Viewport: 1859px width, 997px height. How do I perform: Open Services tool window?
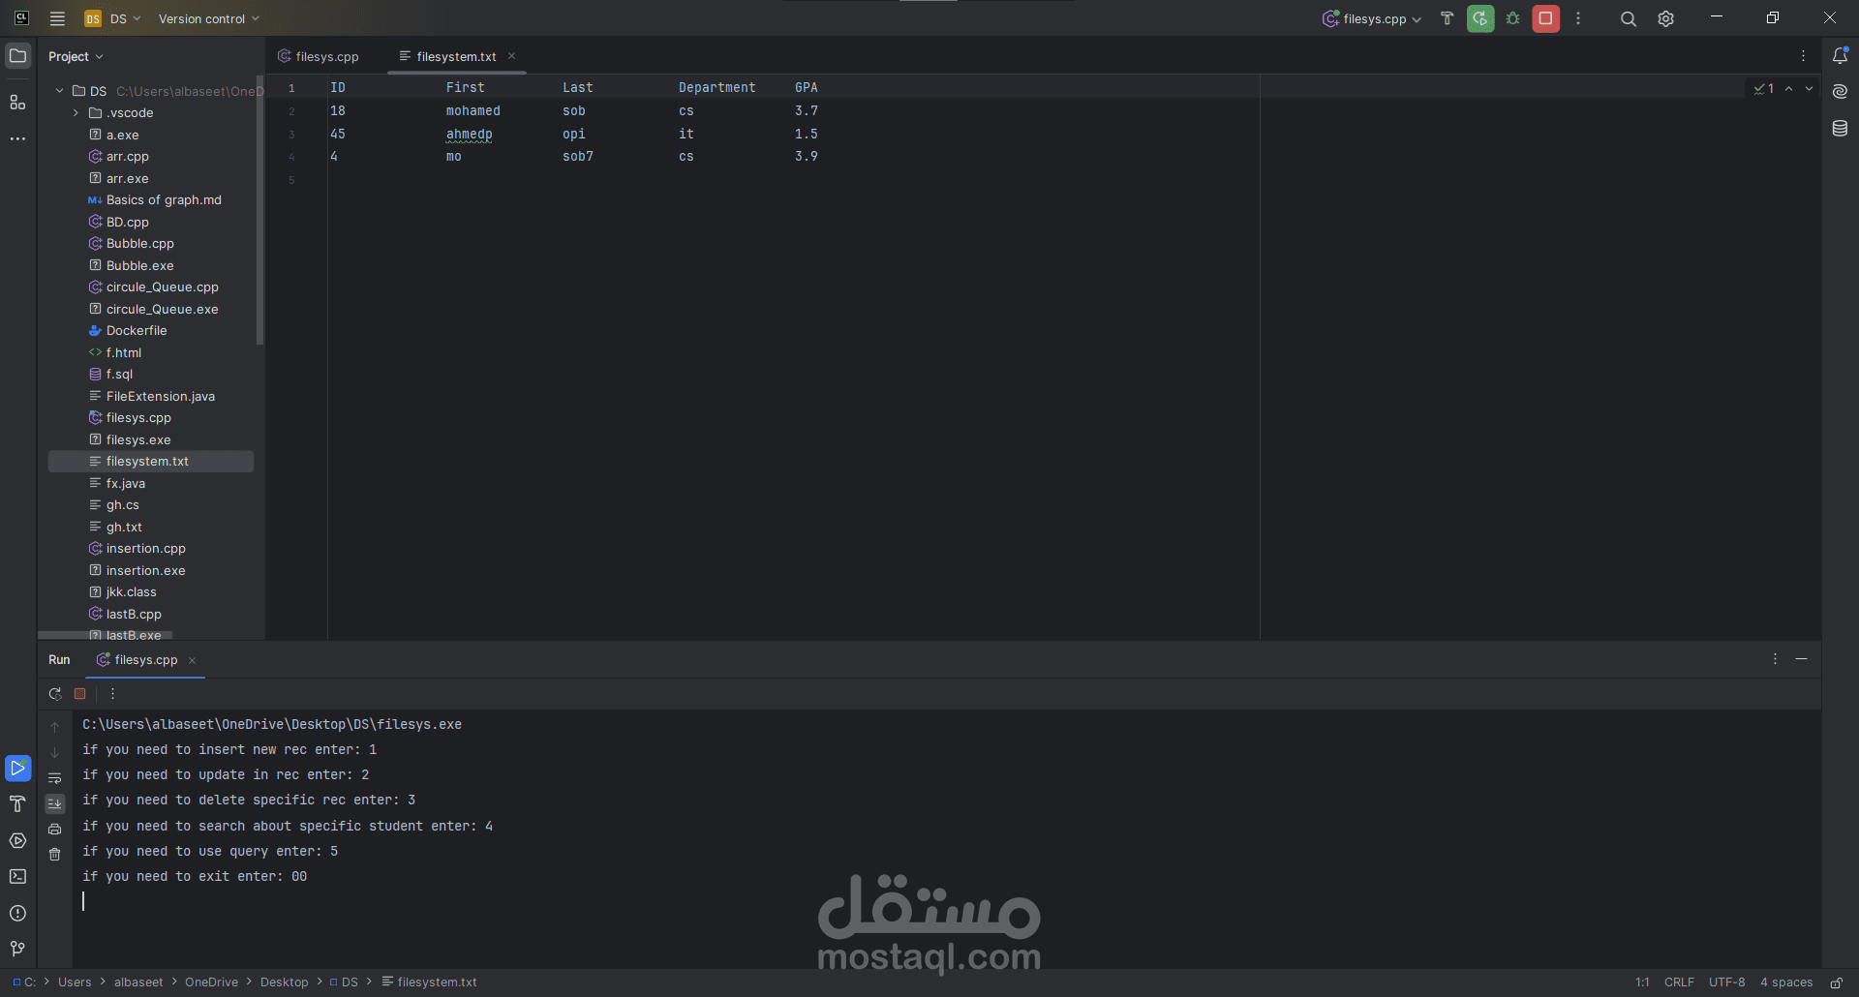17,840
